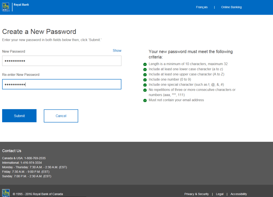Show the new password characters
The height and width of the screenshot is (197, 273).
point(117,50)
